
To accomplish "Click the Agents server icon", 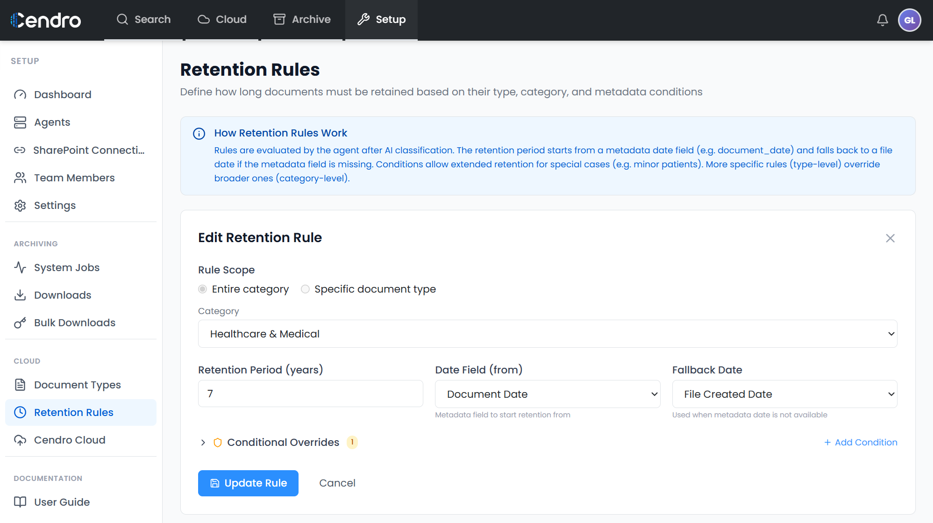I will pos(20,122).
